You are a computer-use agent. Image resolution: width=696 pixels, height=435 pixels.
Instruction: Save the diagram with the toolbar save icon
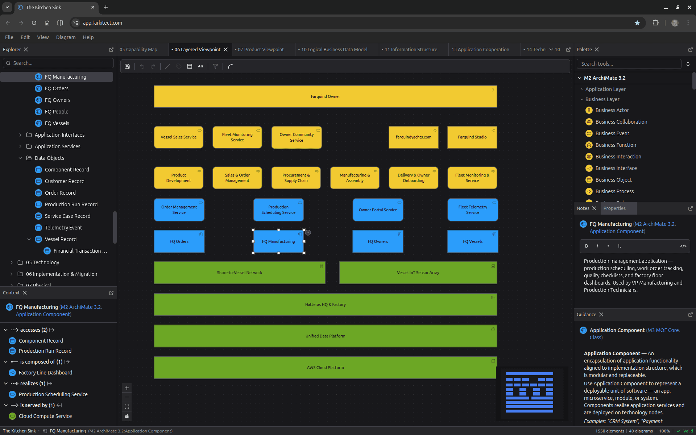point(127,66)
